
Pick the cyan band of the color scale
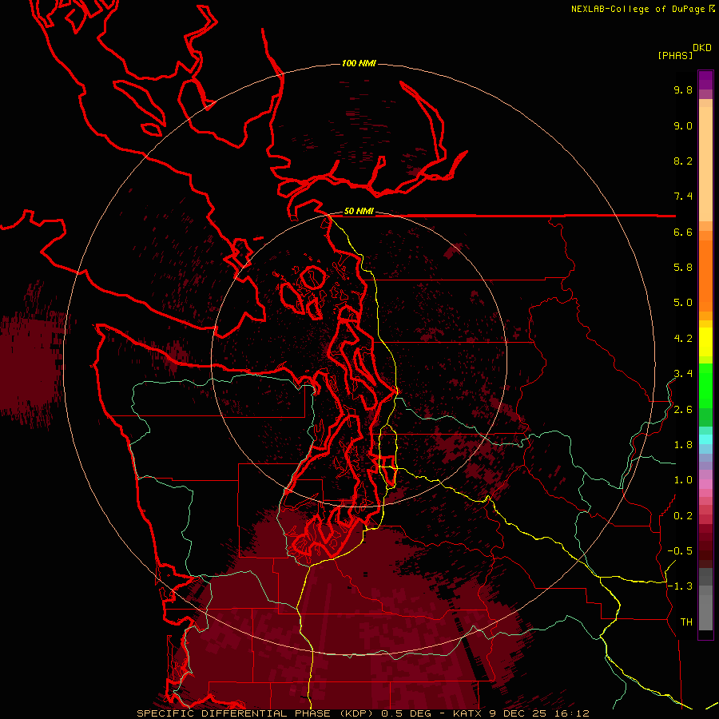705,439
